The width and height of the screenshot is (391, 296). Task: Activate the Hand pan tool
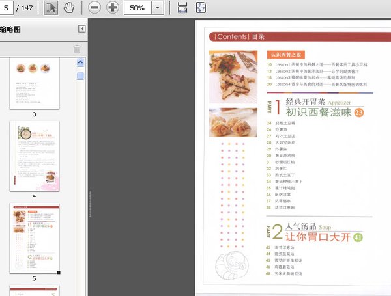68,8
